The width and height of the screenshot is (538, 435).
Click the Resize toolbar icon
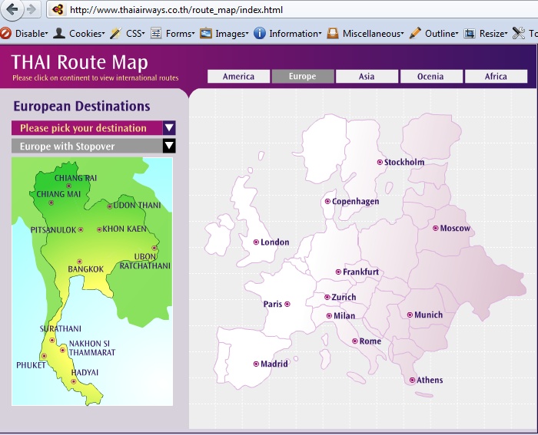coord(470,33)
